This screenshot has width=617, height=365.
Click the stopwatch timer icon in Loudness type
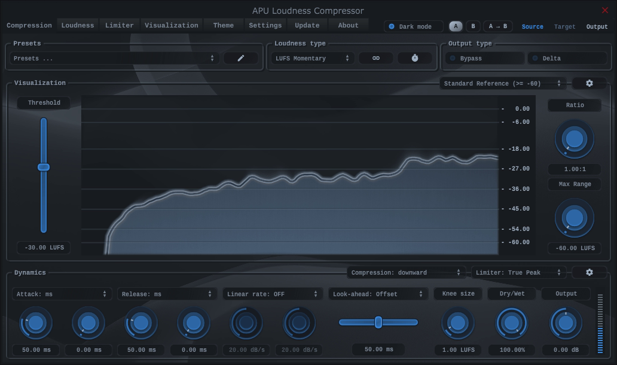coord(415,58)
